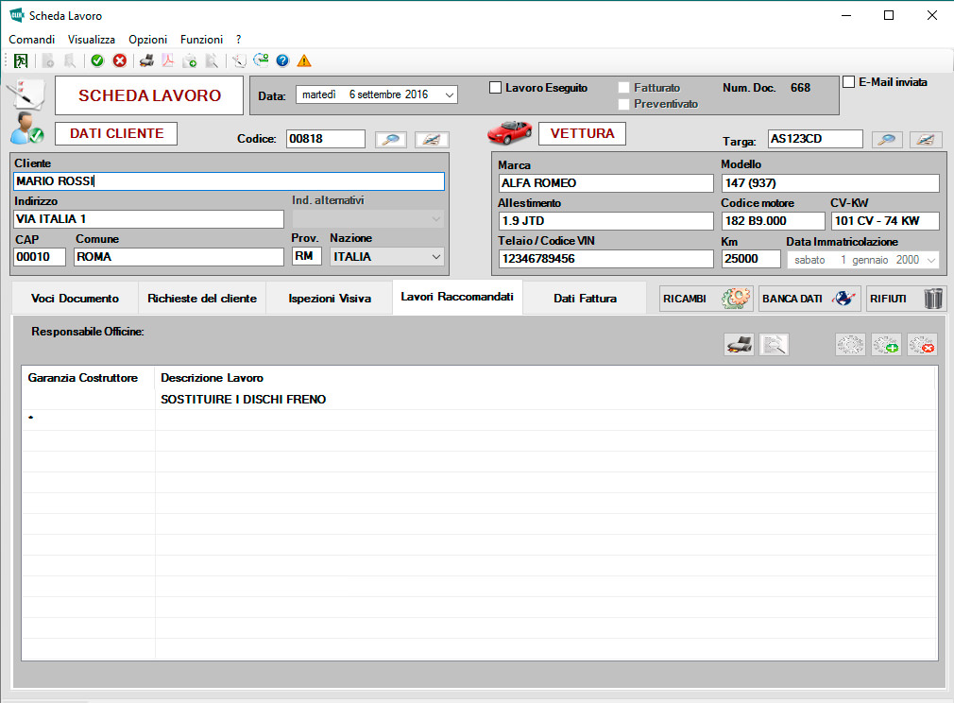Switch to the Voci Documento tab
This screenshot has width=954, height=703.
[x=75, y=299]
